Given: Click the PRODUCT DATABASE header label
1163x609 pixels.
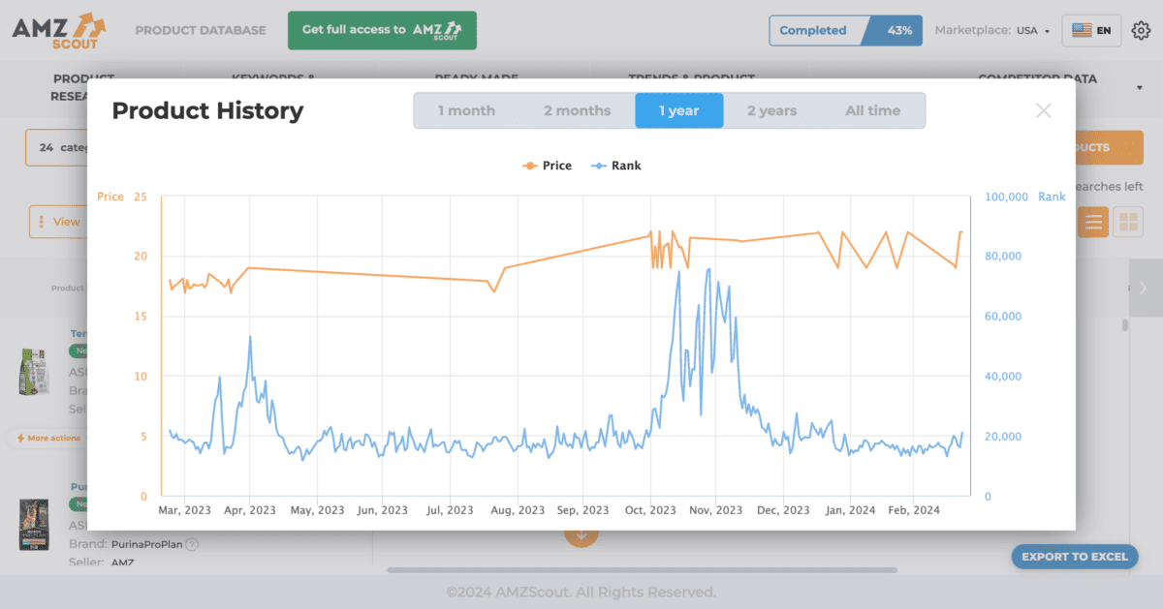Looking at the screenshot, I should coord(201,30).
